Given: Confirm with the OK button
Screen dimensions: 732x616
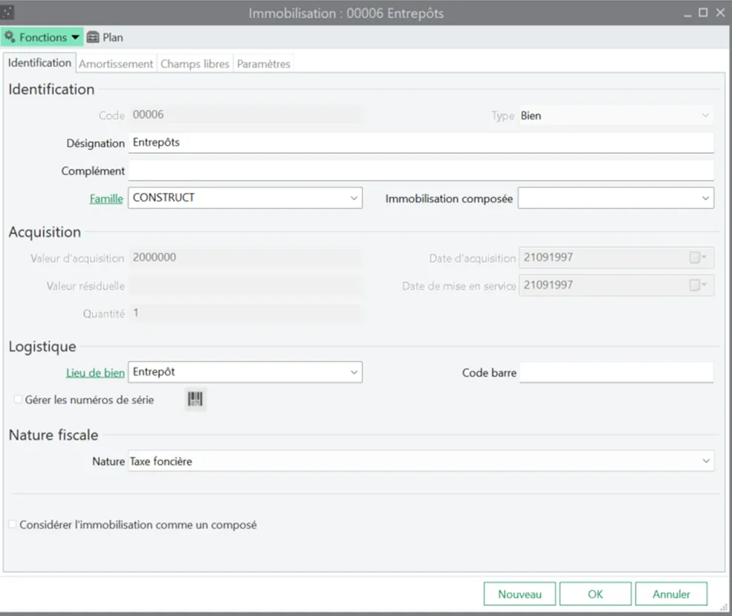Looking at the screenshot, I should point(595,594).
